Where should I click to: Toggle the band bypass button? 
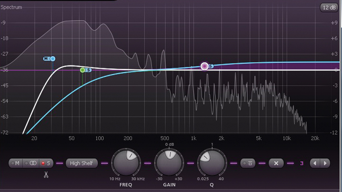(247, 163)
